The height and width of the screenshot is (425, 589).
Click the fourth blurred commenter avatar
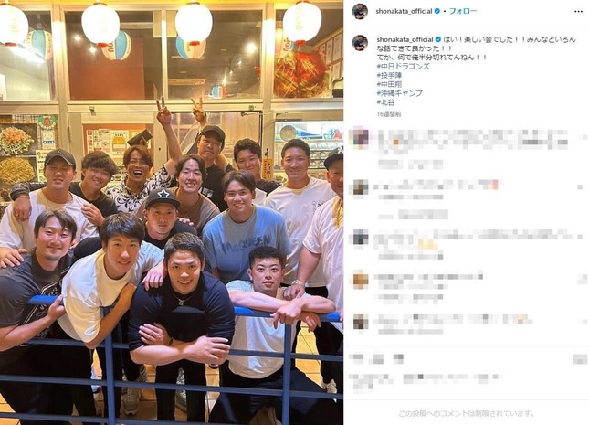(360, 281)
